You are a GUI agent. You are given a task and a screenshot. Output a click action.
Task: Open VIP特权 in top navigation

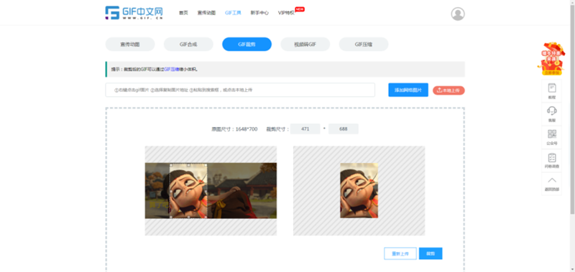(286, 13)
